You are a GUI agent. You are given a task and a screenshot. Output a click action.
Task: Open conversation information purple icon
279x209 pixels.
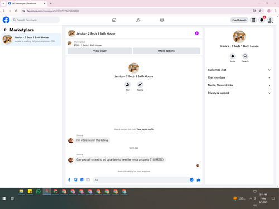click(x=196, y=33)
